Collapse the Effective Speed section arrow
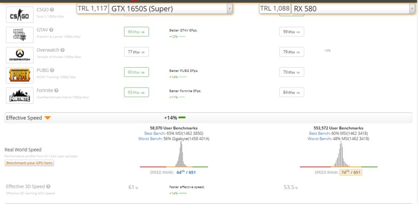The image size is (418, 204). point(47,118)
